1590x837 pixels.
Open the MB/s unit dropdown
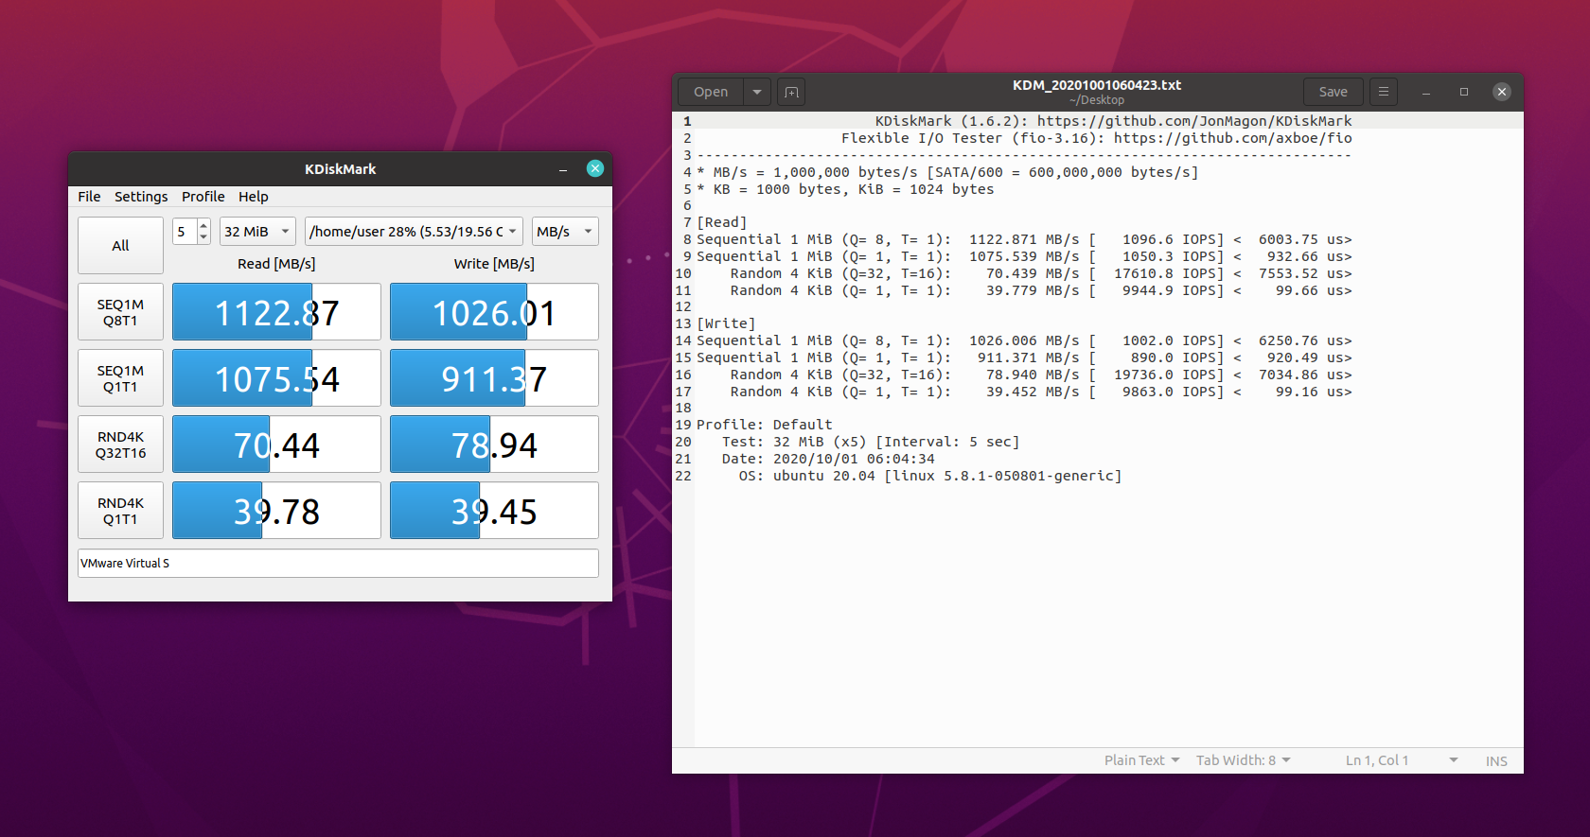tap(564, 232)
